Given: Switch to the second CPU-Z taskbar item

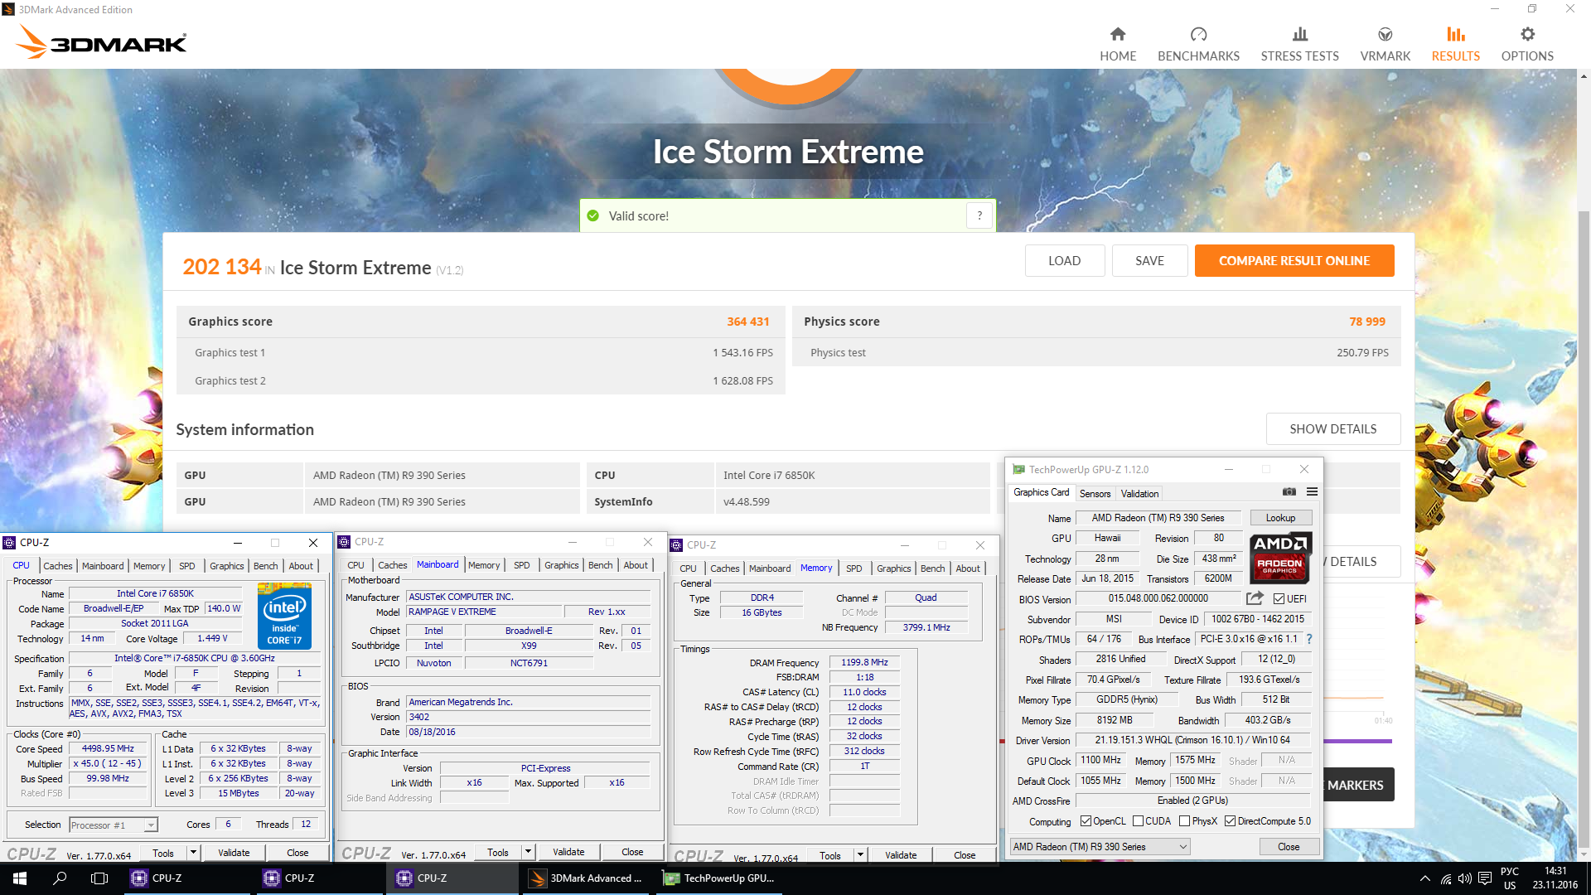Looking at the screenshot, I should click(x=320, y=878).
